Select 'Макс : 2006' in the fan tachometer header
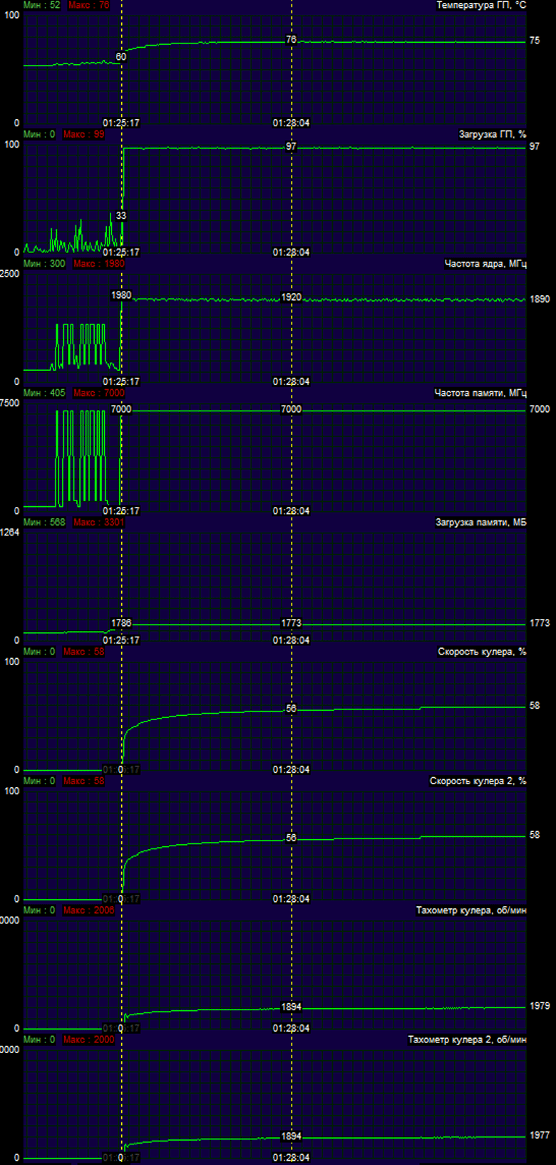The height and width of the screenshot is (1165, 556). 88,910
